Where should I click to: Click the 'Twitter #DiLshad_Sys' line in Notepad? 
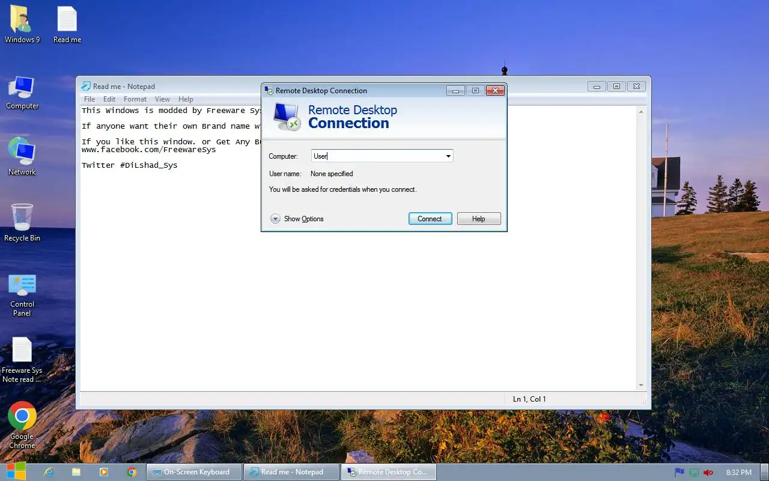point(130,165)
